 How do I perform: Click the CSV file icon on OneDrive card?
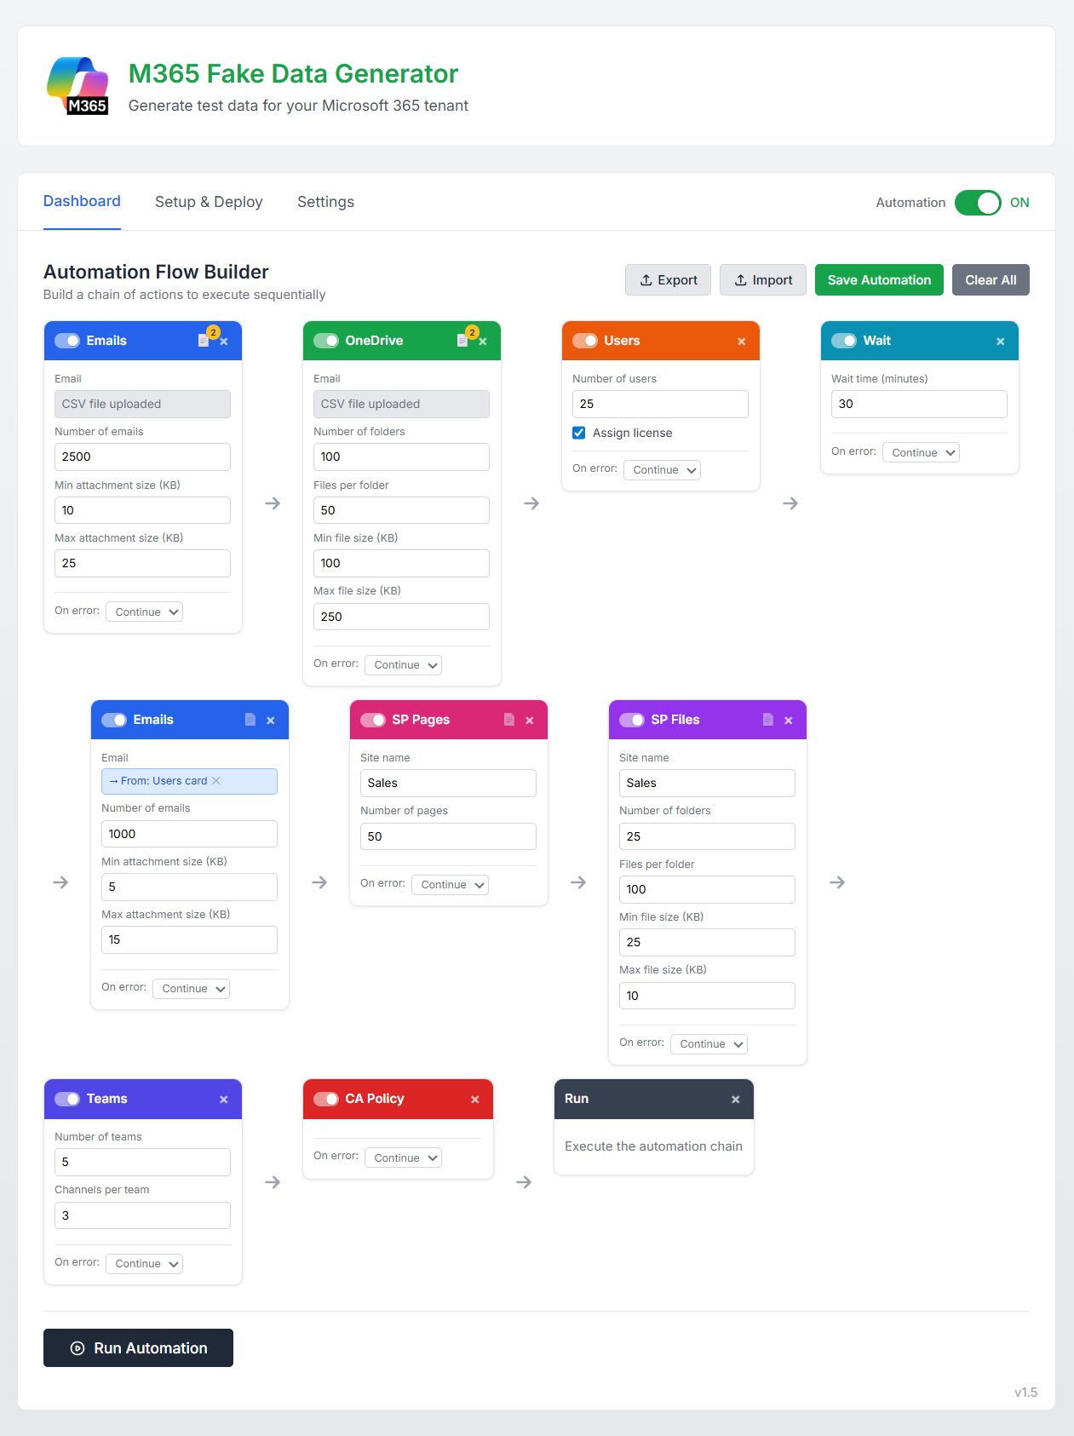click(x=462, y=341)
